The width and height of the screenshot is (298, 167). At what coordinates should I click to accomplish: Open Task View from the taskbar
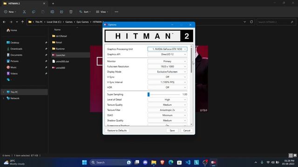(x=137, y=162)
